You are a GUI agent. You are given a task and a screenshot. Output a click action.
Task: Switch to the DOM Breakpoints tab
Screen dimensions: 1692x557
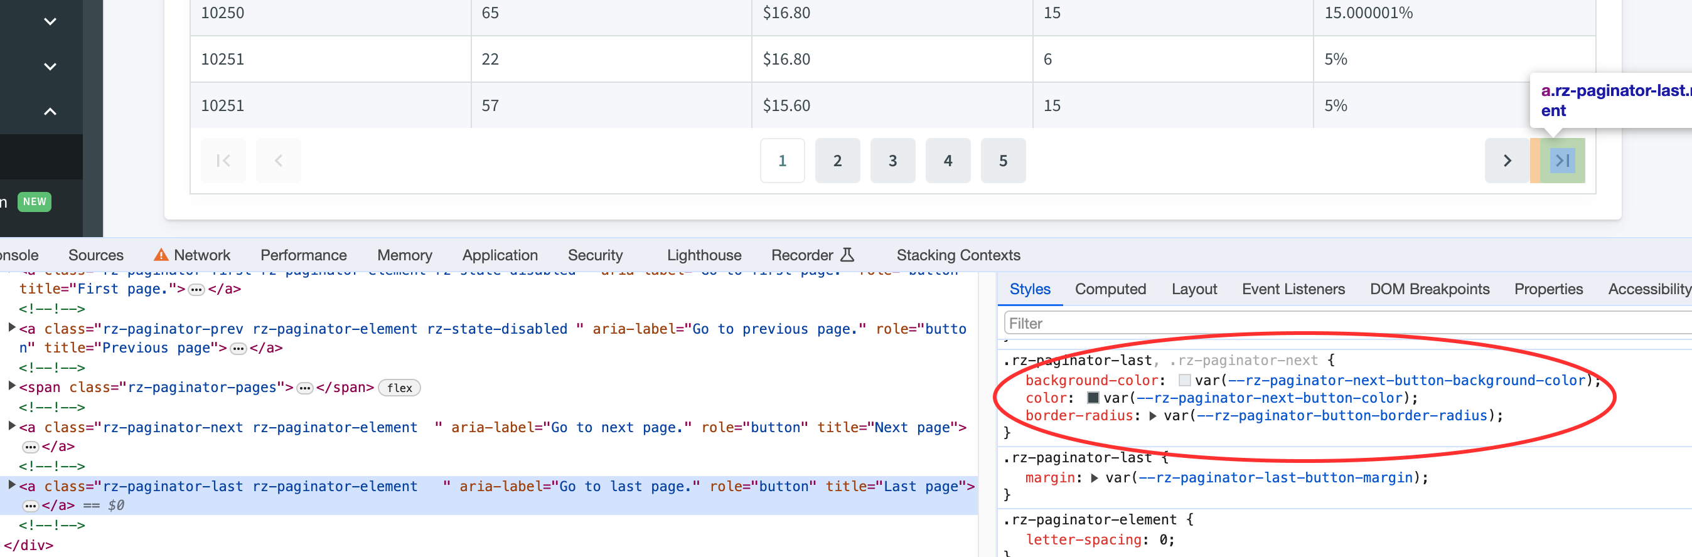pos(1429,289)
